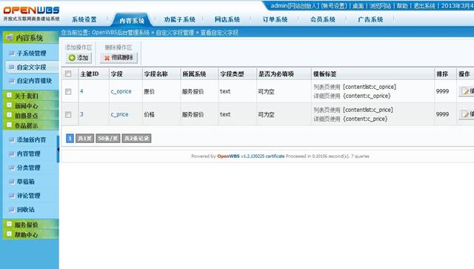474x269 pixels.
Task: Click the icon beside 子系统管理
Action: click(x=12, y=53)
